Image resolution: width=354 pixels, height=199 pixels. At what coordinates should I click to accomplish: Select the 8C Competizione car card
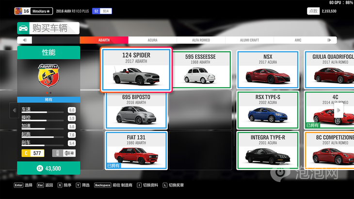329,151
